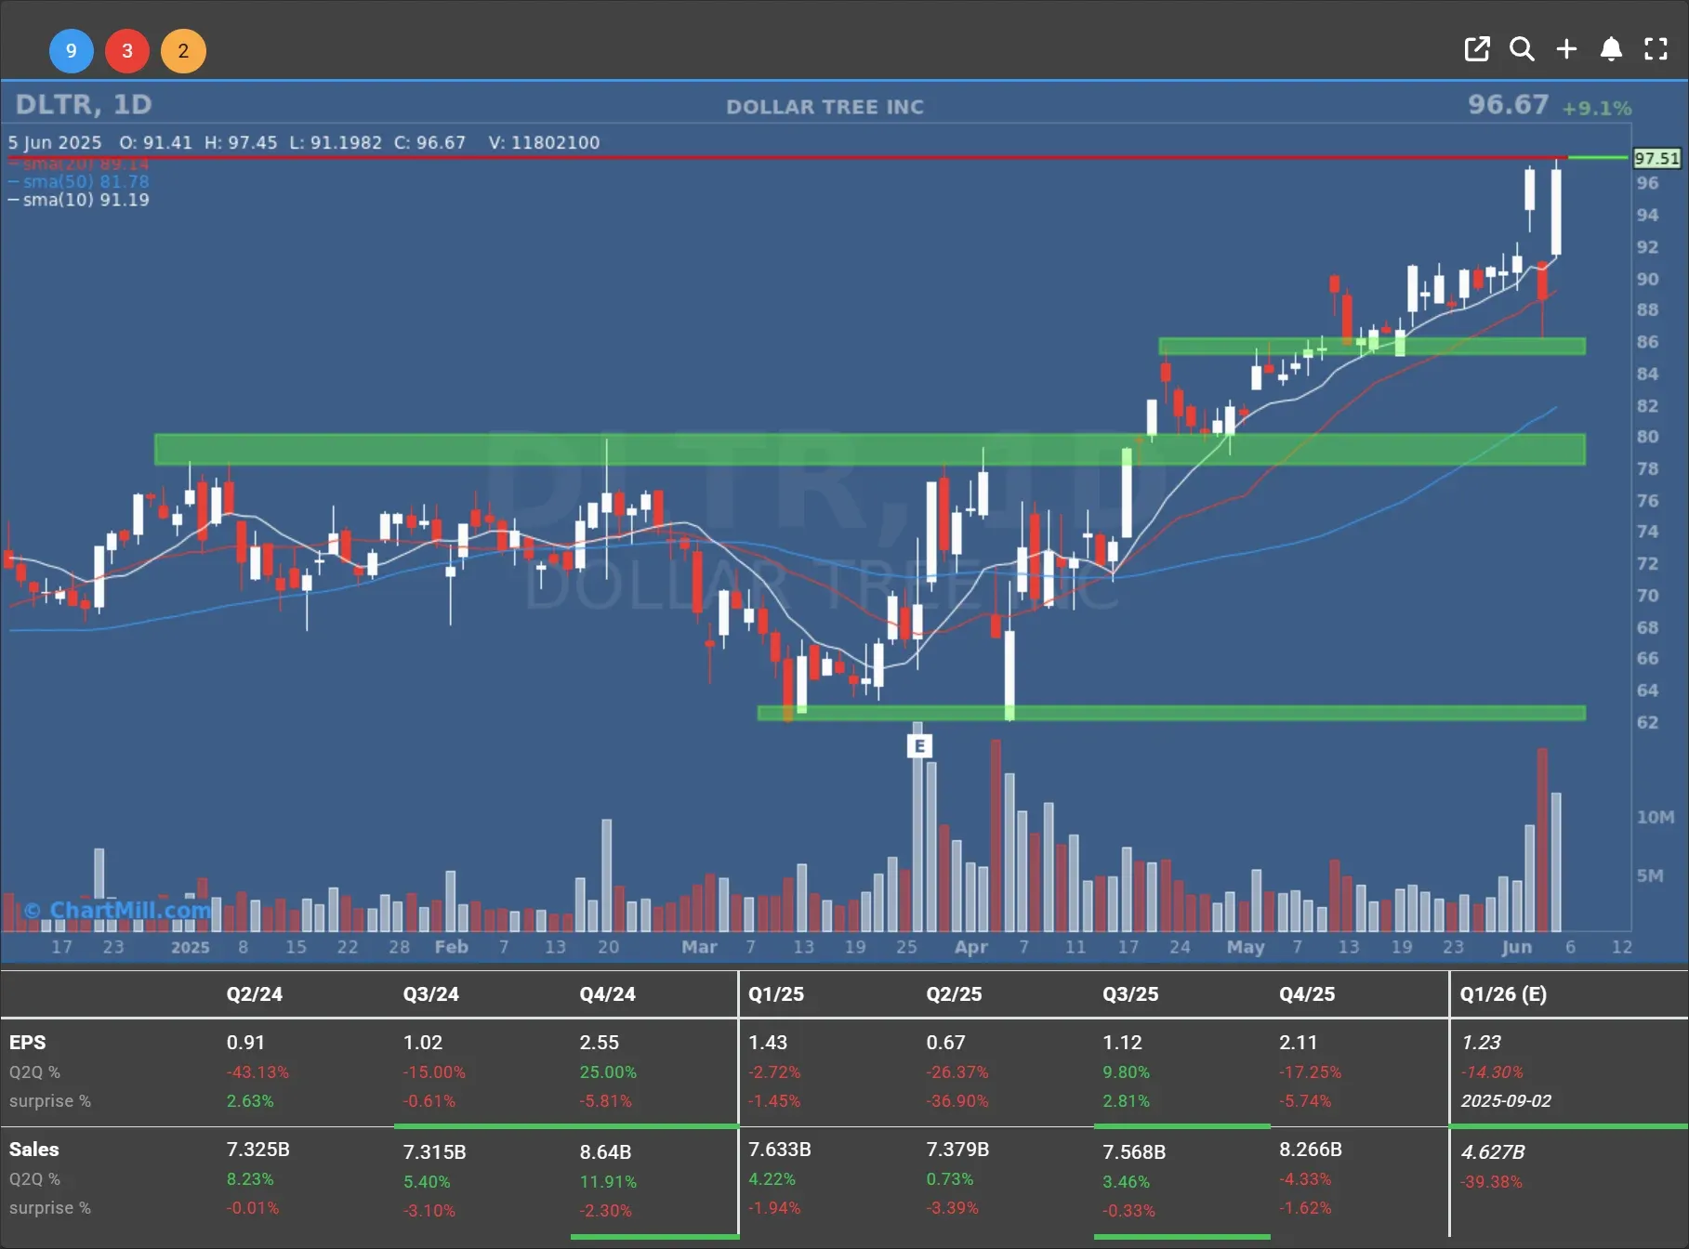Click the plus add icon
The width and height of the screenshot is (1689, 1249).
1566,49
